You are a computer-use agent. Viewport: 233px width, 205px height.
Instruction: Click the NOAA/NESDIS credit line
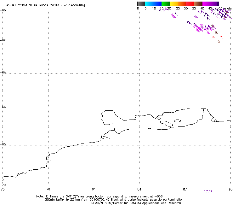[136, 203]
